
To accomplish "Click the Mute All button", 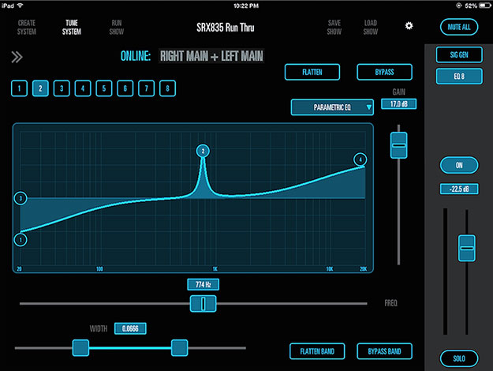I will click(x=459, y=27).
